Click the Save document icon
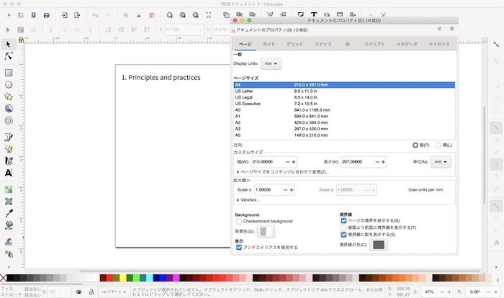Image resolution: width=504 pixels, height=298 pixels. (33, 15)
